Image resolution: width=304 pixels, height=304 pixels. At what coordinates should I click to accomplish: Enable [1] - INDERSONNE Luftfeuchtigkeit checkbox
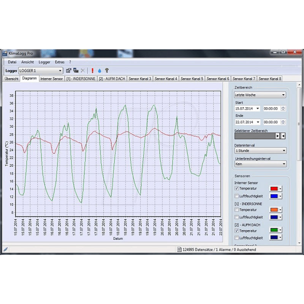pyautogui.click(x=236, y=217)
